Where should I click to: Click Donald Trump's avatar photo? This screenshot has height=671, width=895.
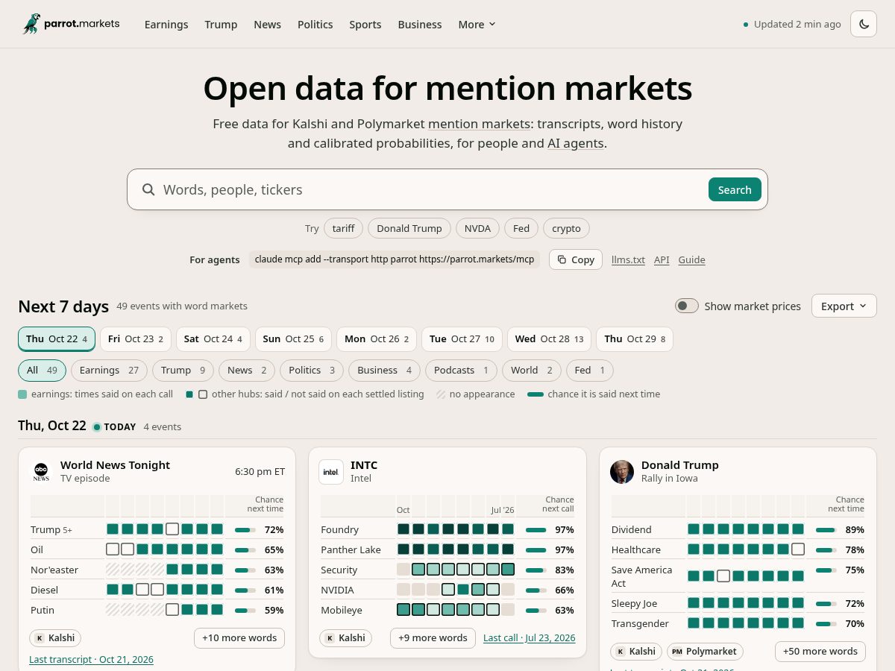pos(622,471)
